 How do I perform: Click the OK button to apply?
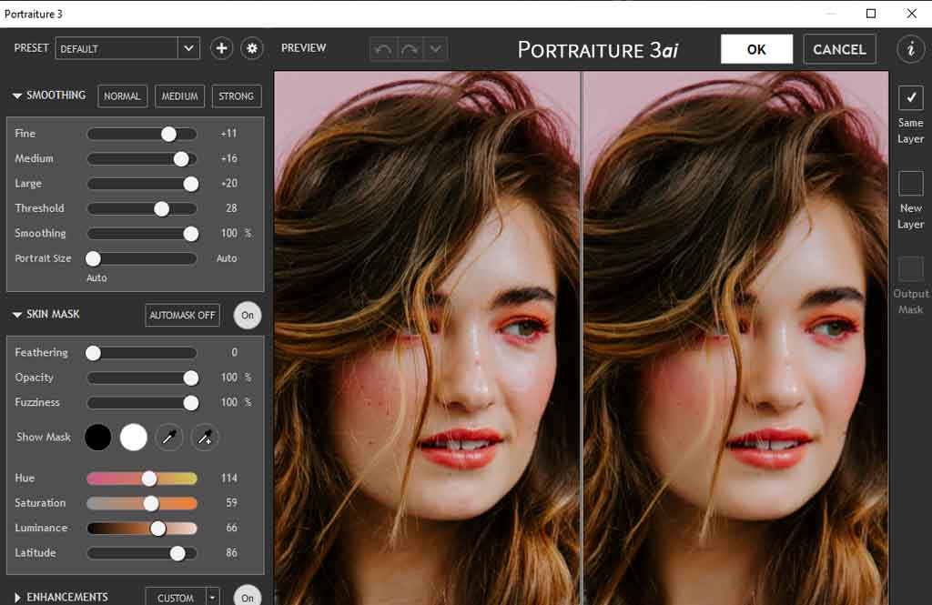click(x=756, y=49)
